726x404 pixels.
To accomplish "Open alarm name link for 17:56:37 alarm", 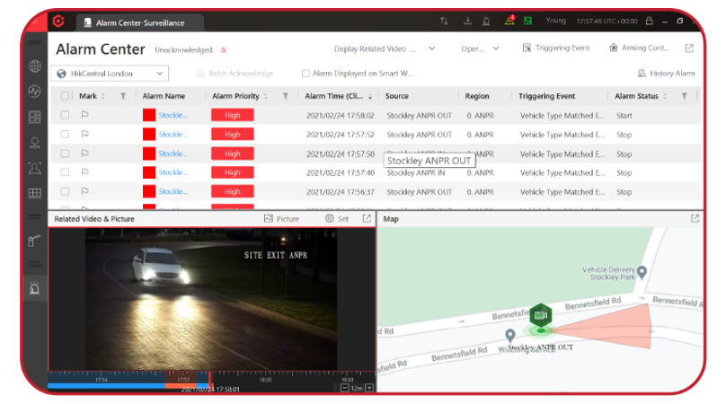I will 173,191.
